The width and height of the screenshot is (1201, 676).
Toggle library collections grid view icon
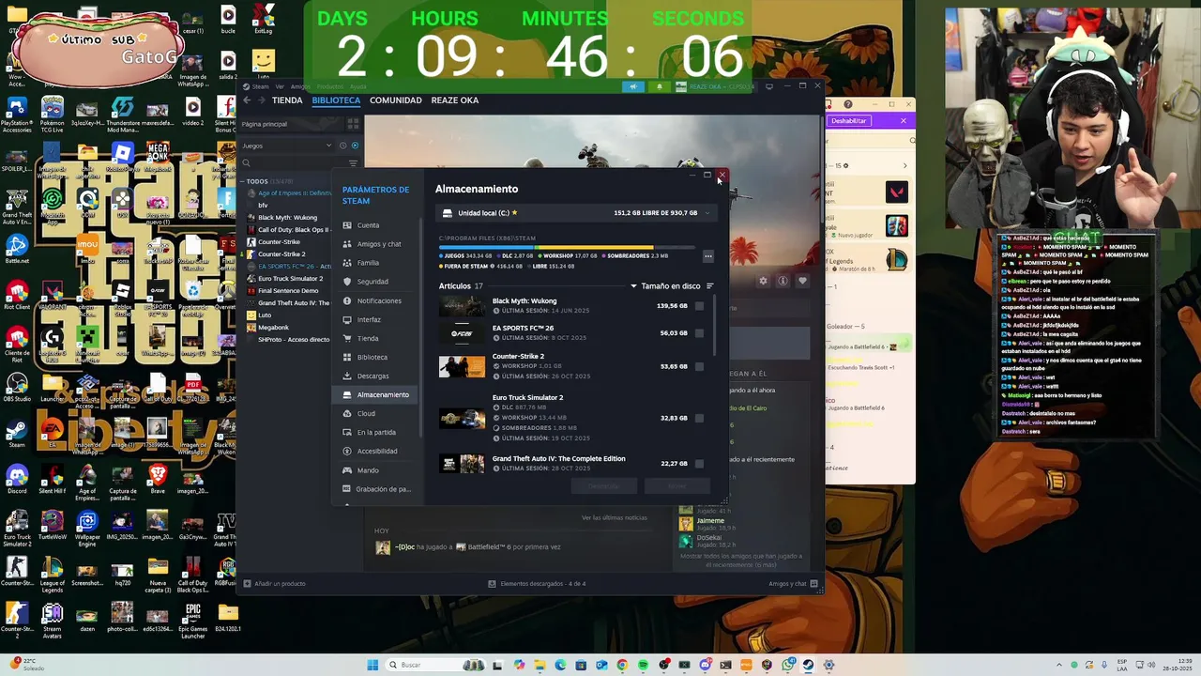[x=353, y=124]
